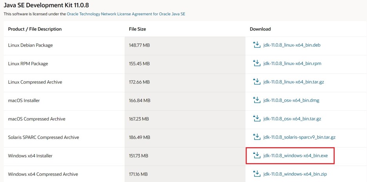Open Oracle Technology Network License Agreement link
This screenshot has height=182, width=367.
[x=126, y=14]
